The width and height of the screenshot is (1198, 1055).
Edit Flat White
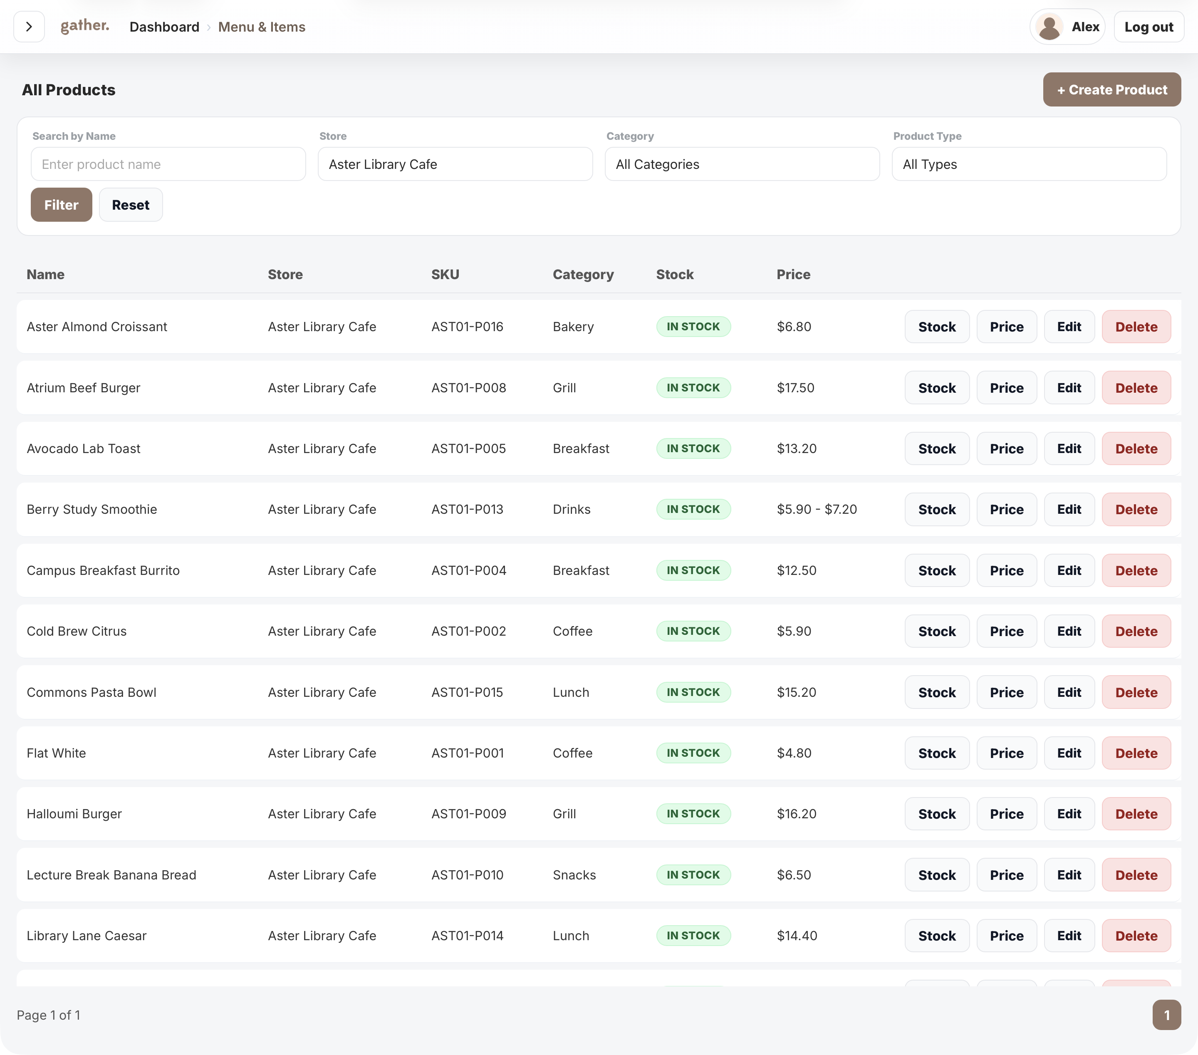[1069, 754]
